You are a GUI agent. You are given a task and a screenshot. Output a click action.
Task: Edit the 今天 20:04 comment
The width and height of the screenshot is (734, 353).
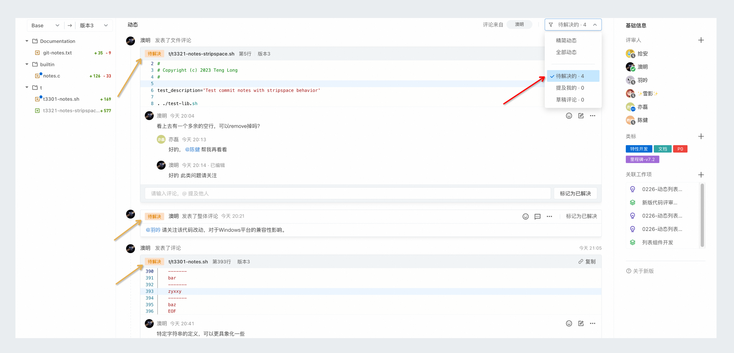click(x=581, y=116)
